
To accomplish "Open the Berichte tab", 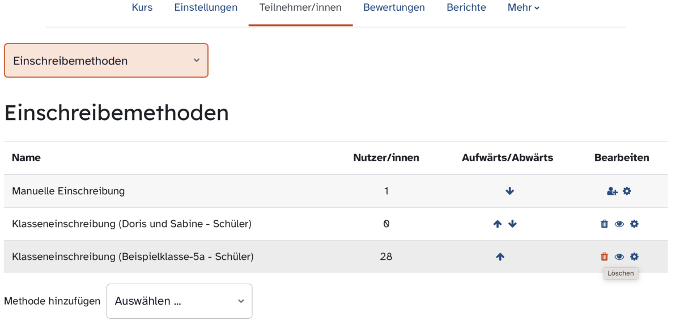I will tap(466, 8).
